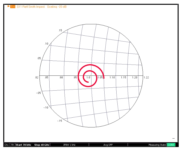Click the 1.10 resistance axis label
The width and height of the screenshot is (182, 150).
[112, 77]
